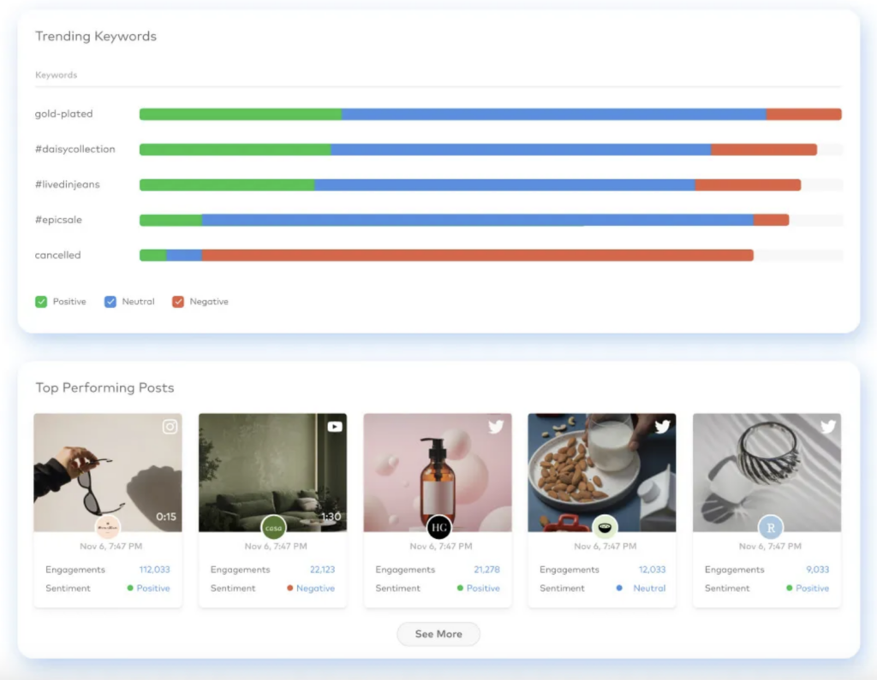Click the 12,033 engagements value
This screenshot has height=680, width=877.
pyautogui.click(x=652, y=570)
